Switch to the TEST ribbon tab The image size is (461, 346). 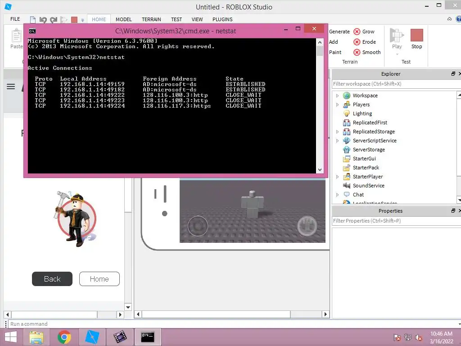[x=176, y=19]
